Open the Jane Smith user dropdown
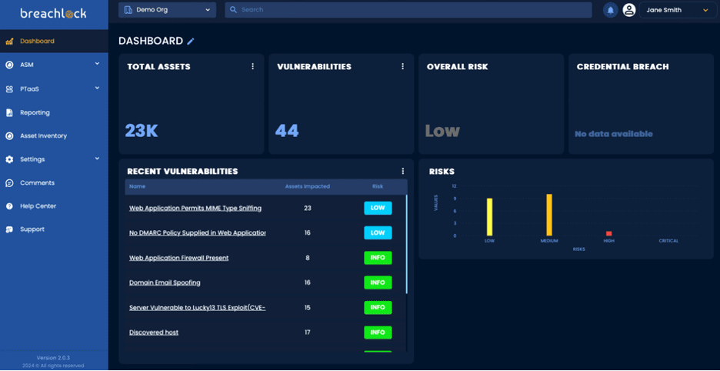720x371 pixels. (x=677, y=10)
